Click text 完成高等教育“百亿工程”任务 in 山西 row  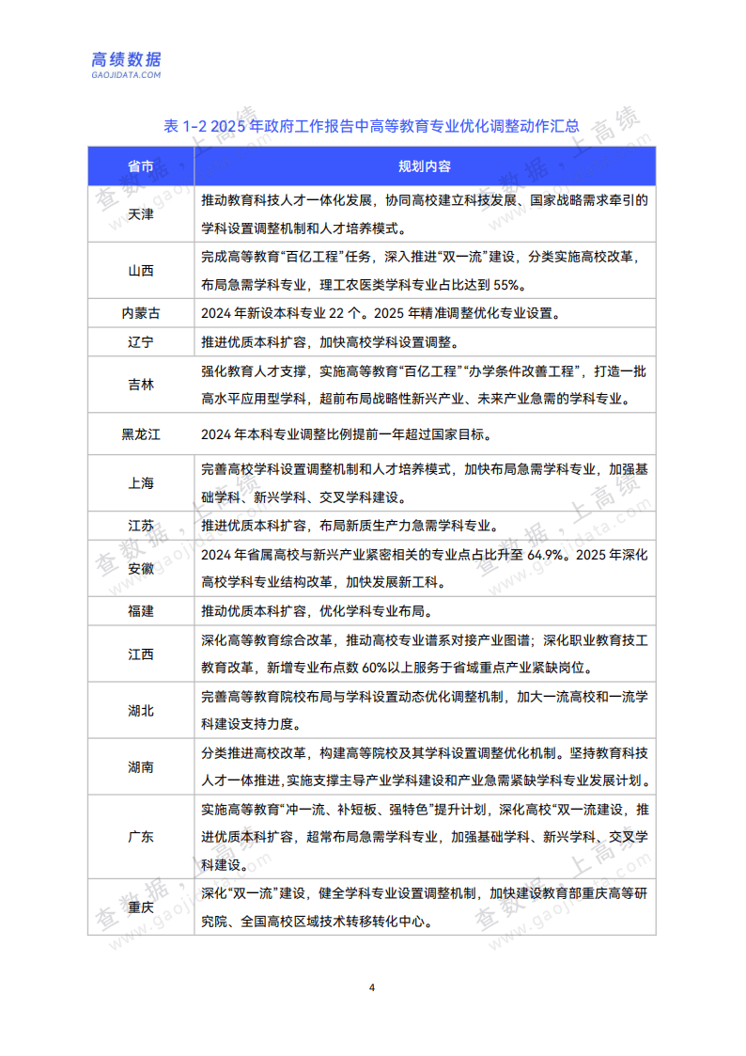pyautogui.click(x=286, y=257)
